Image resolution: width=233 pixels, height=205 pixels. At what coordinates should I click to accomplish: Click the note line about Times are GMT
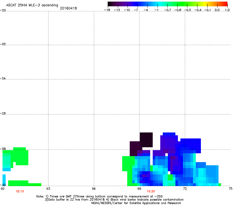[x=99, y=196]
